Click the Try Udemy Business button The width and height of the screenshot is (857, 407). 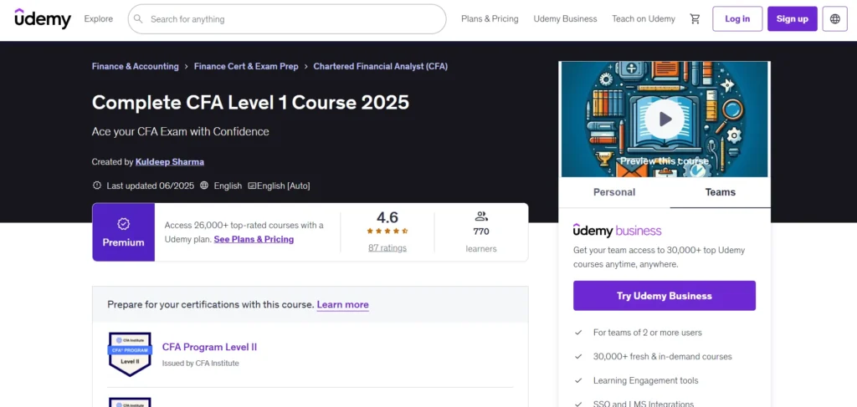point(664,296)
